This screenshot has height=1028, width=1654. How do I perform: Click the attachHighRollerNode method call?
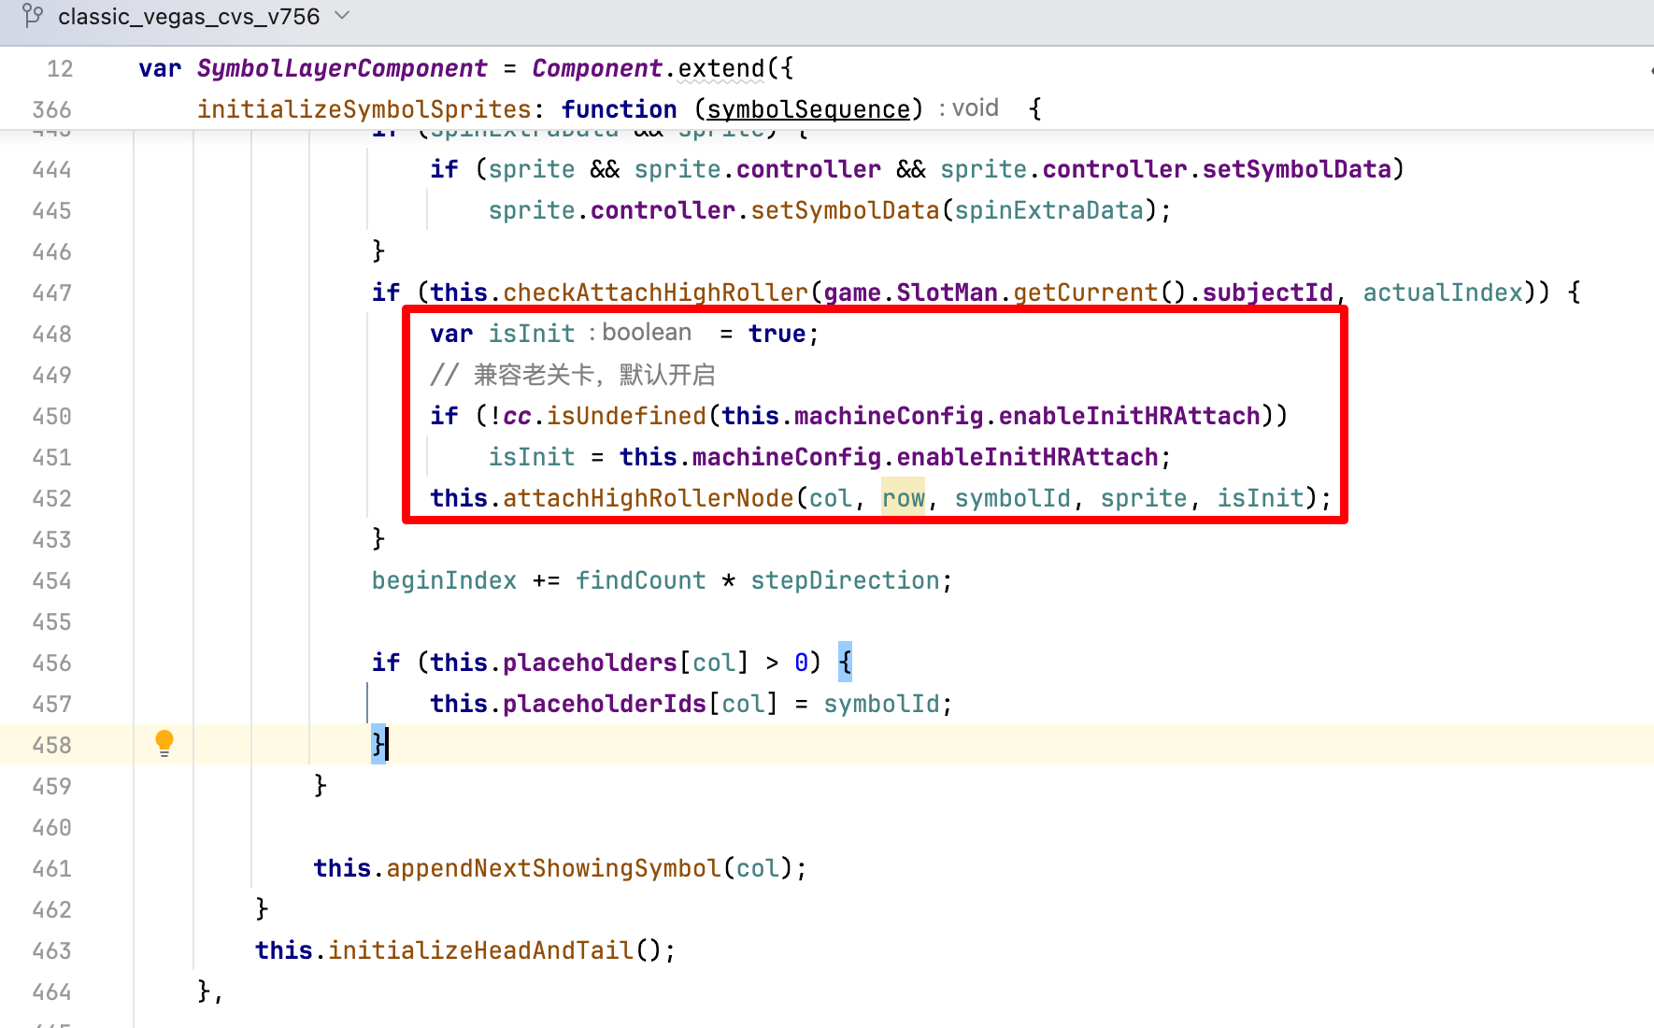point(648,498)
